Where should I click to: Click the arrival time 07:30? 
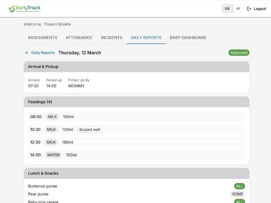pos(33,86)
